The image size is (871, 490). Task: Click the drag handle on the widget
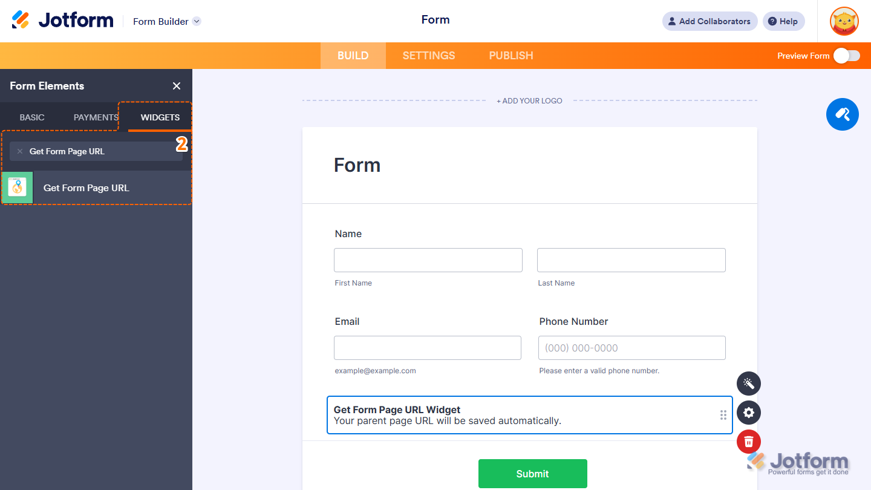(x=723, y=415)
